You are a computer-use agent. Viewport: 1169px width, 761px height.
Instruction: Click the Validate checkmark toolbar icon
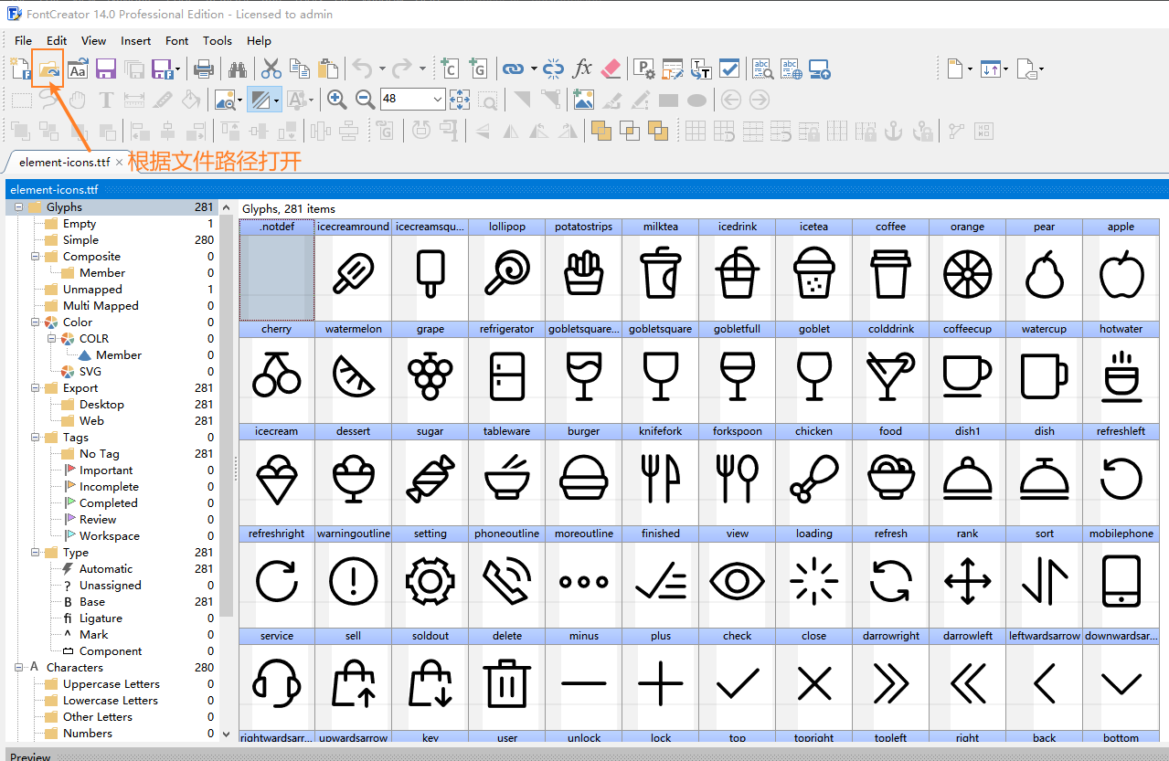click(729, 69)
